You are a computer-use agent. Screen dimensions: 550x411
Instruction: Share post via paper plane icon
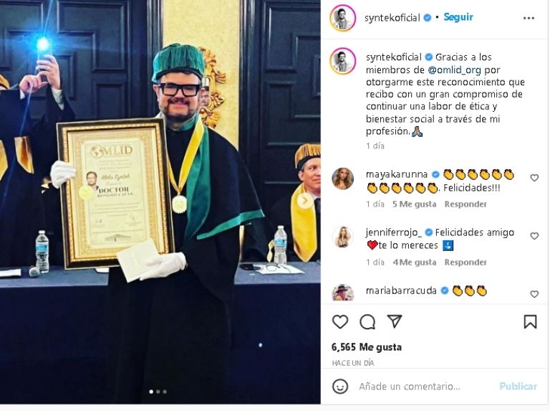coord(395,321)
